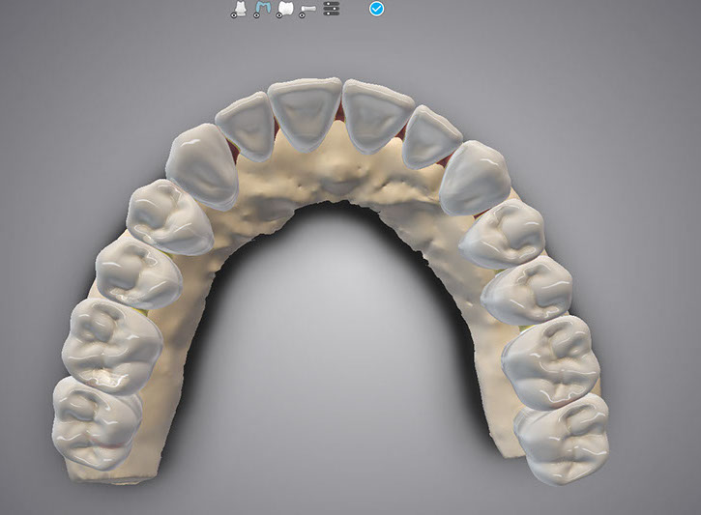Viewport: 701px width, 515px height.
Task: Select the blue arch-shaped gingiva icon
Action: 262,7
